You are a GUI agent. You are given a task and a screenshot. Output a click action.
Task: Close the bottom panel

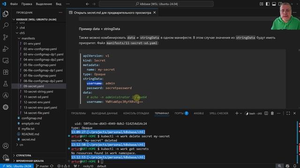tap(294, 113)
